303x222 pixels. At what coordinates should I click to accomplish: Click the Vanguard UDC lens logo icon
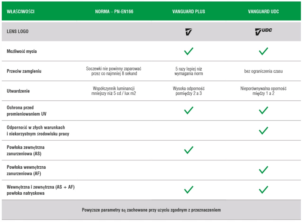[x=263, y=32]
